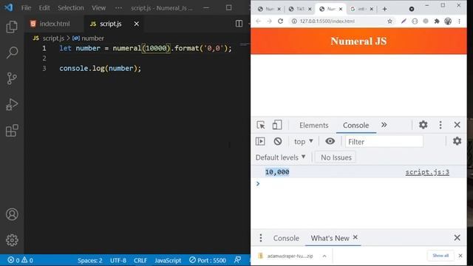
Task: Open the Chrome three-dot menu
Action: (459, 21)
